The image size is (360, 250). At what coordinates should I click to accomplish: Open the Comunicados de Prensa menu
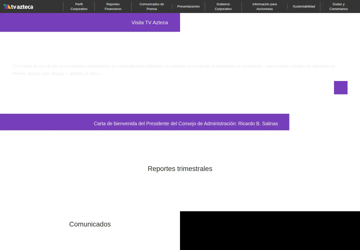pos(152,6)
